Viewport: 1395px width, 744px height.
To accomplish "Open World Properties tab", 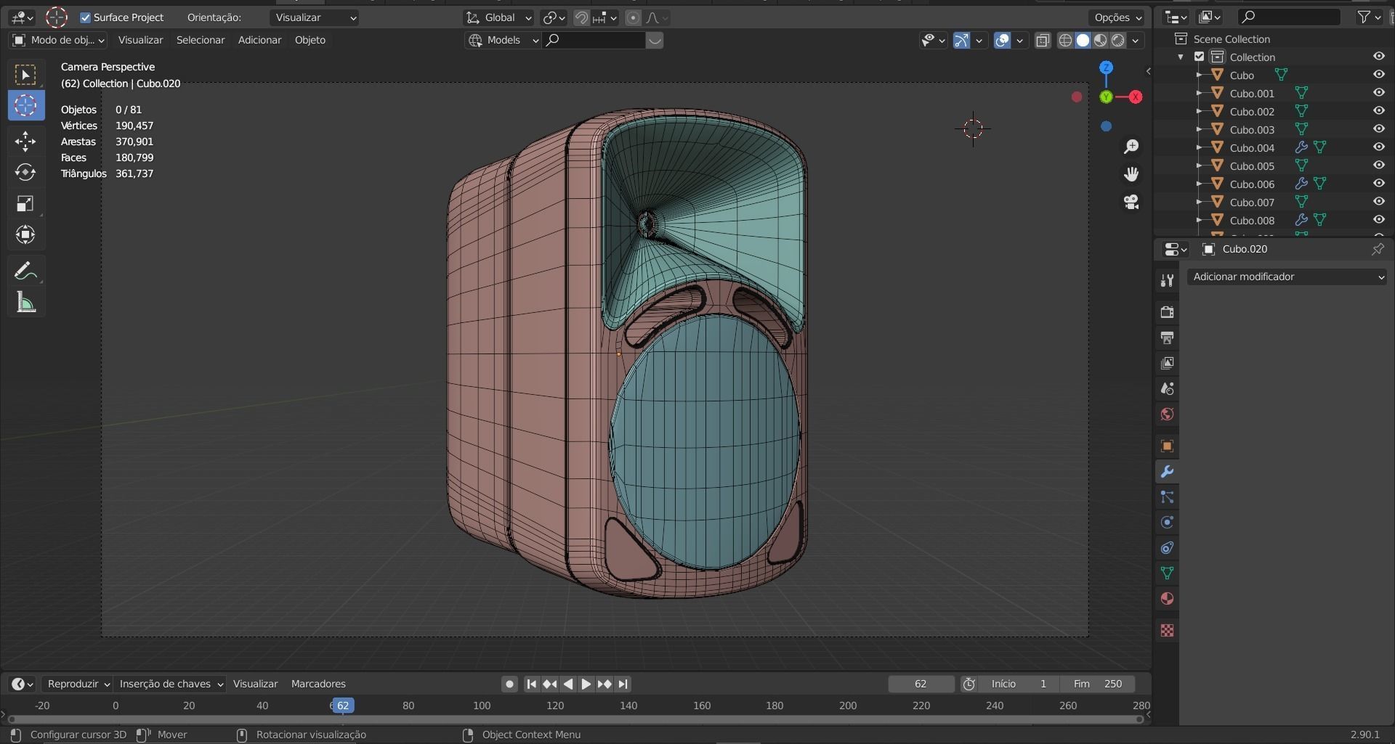I will (1167, 414).
